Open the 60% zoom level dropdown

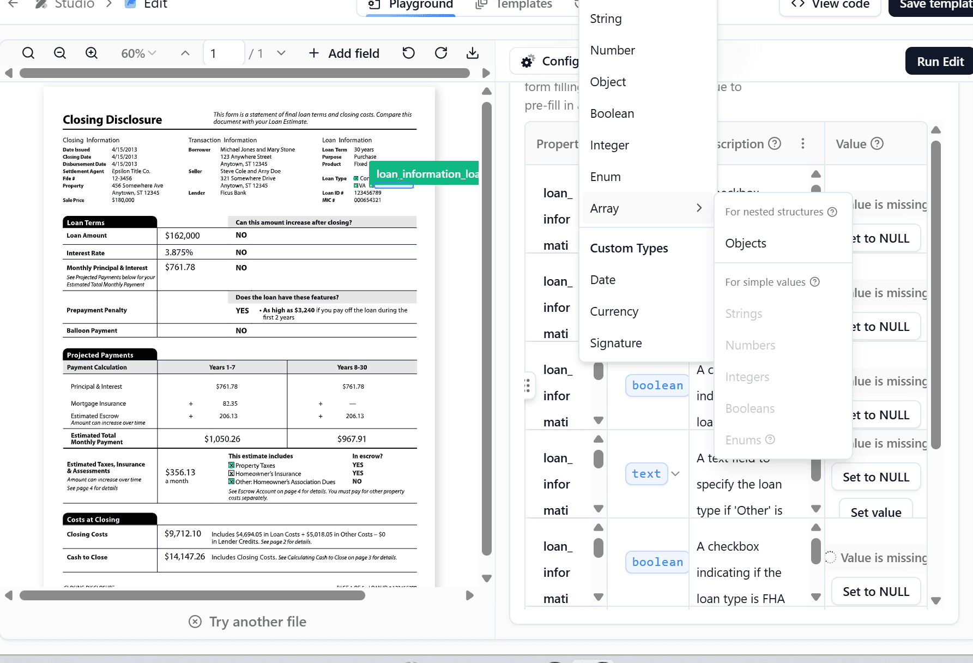tap(137, 53)
